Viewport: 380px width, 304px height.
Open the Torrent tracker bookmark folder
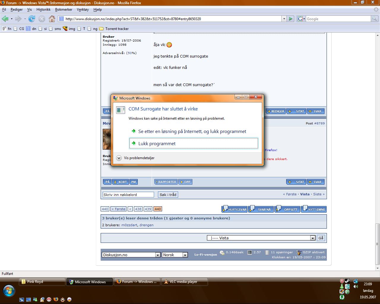[x=114, y=29]
